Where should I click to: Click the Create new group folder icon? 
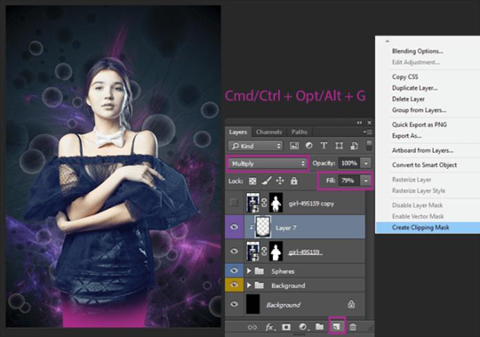(x=319, y=326)
